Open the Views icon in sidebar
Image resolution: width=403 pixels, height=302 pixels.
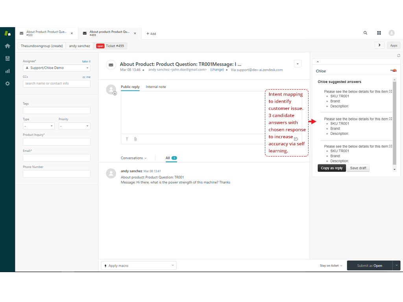point(7,59)
